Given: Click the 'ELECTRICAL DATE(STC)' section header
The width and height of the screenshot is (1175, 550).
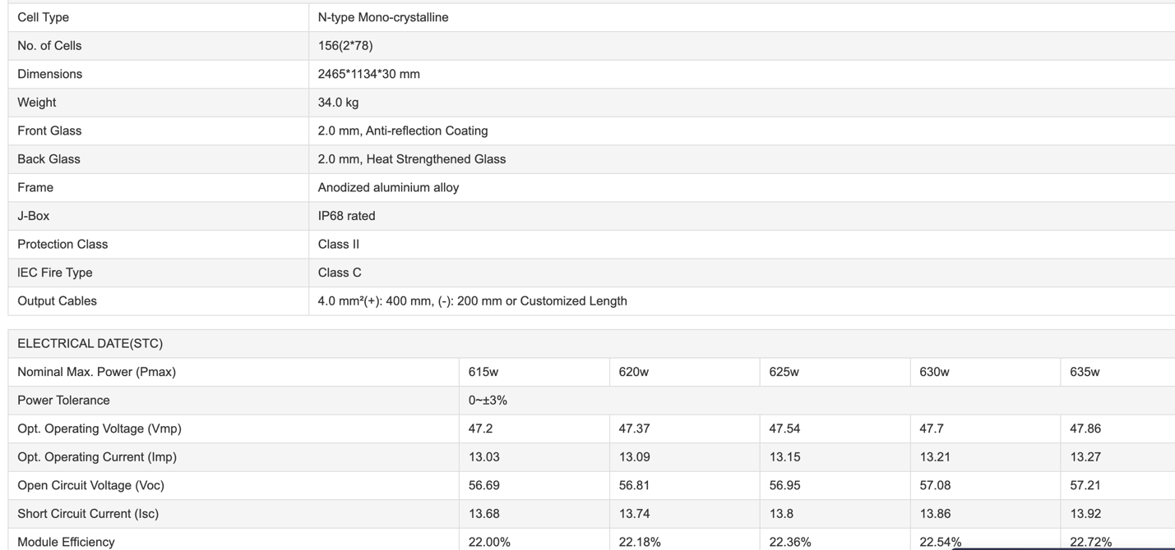Looking at the screenshot, I should pos(90,344).
